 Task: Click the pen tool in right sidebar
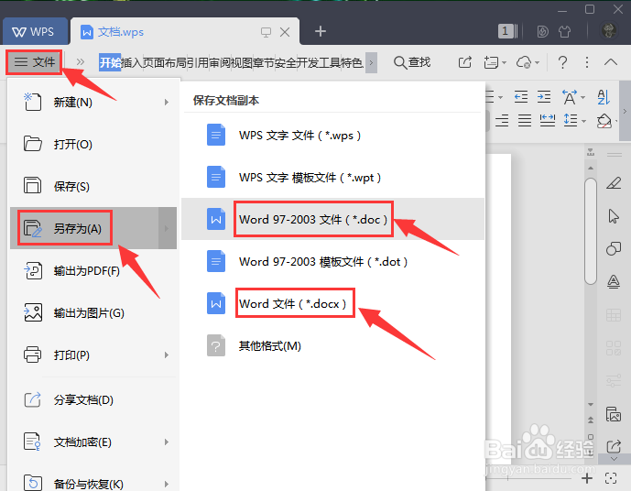pos(614,183)
